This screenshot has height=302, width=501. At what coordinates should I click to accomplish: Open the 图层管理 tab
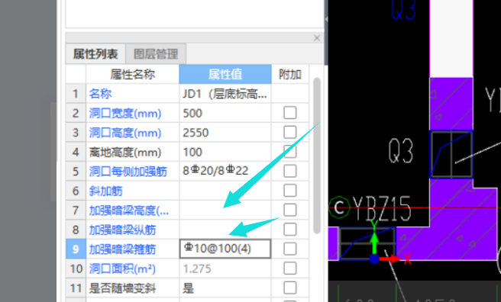156,54
